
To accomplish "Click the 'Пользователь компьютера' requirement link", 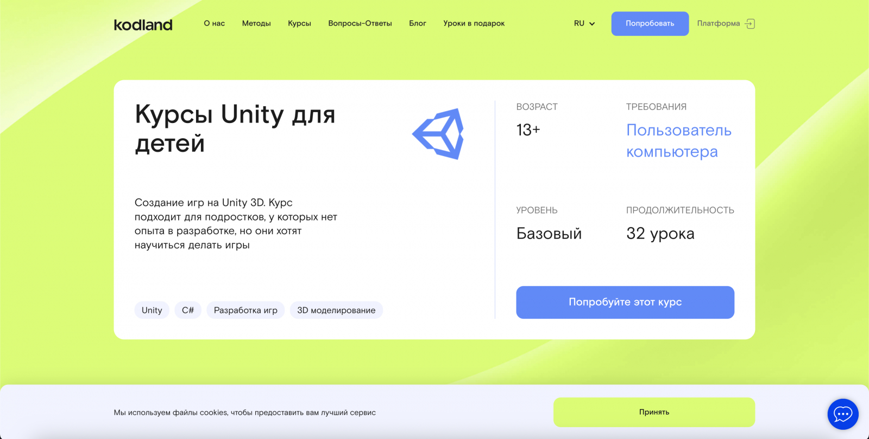I will click(679, 141).
